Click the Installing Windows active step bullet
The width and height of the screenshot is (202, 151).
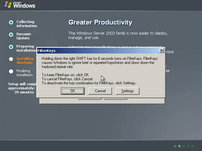(11, 59)
